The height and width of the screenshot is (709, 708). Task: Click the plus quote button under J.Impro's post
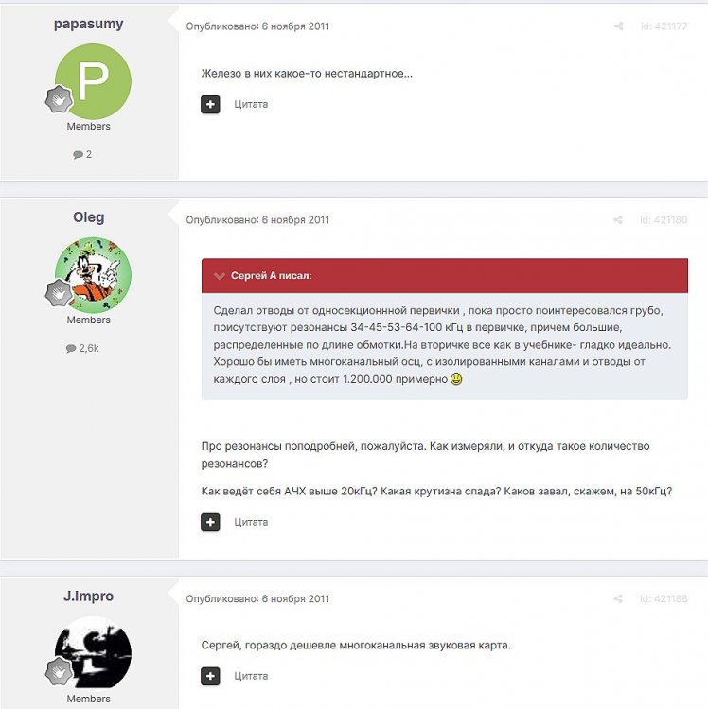(210, 677)
